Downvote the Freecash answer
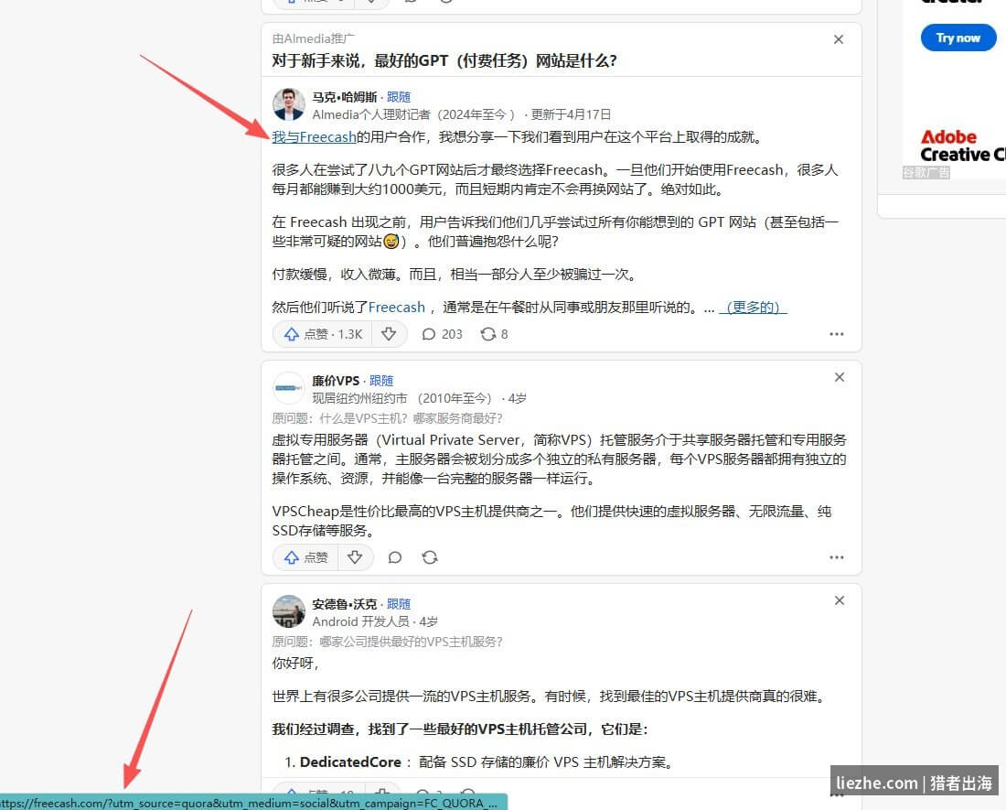The width and height of the screenshot is (1006, 810). [389, 334]
